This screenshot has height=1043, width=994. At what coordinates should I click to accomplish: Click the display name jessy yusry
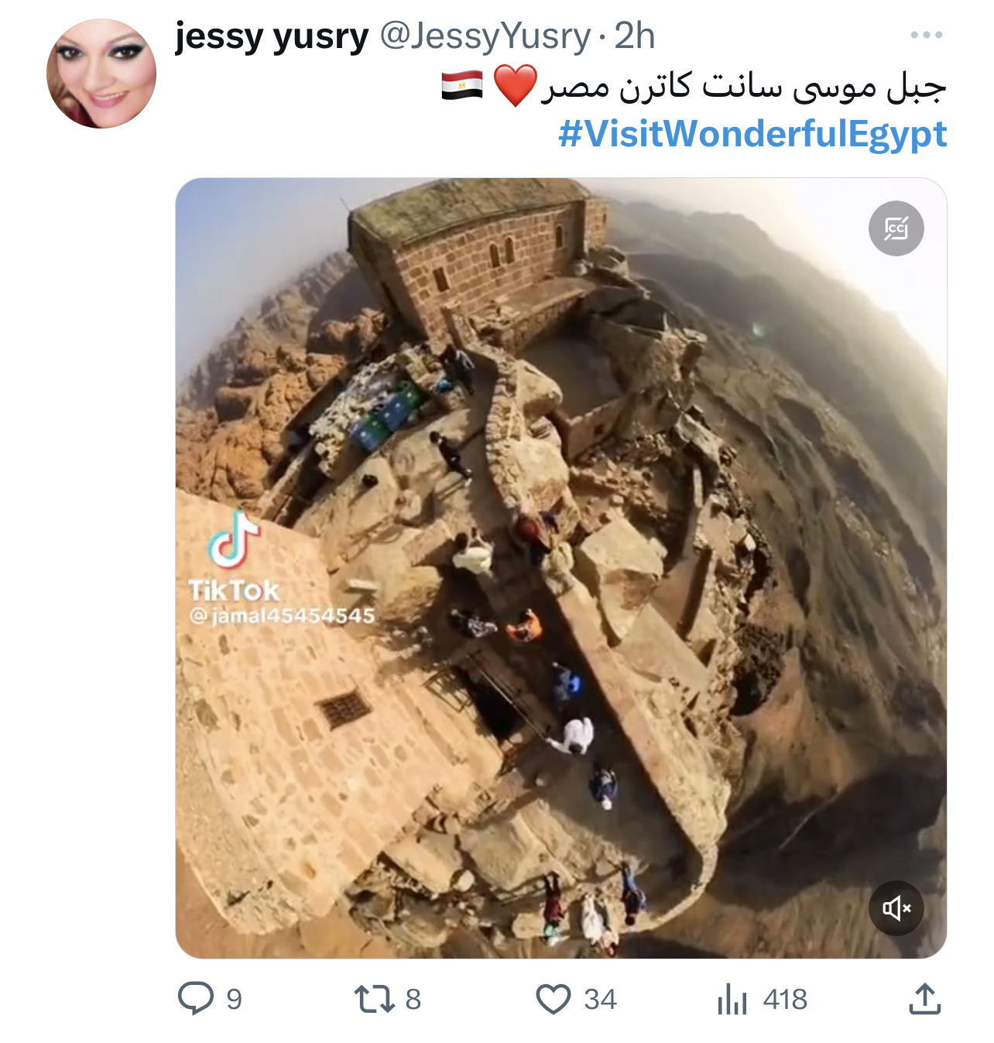click(x=272, y=36)
